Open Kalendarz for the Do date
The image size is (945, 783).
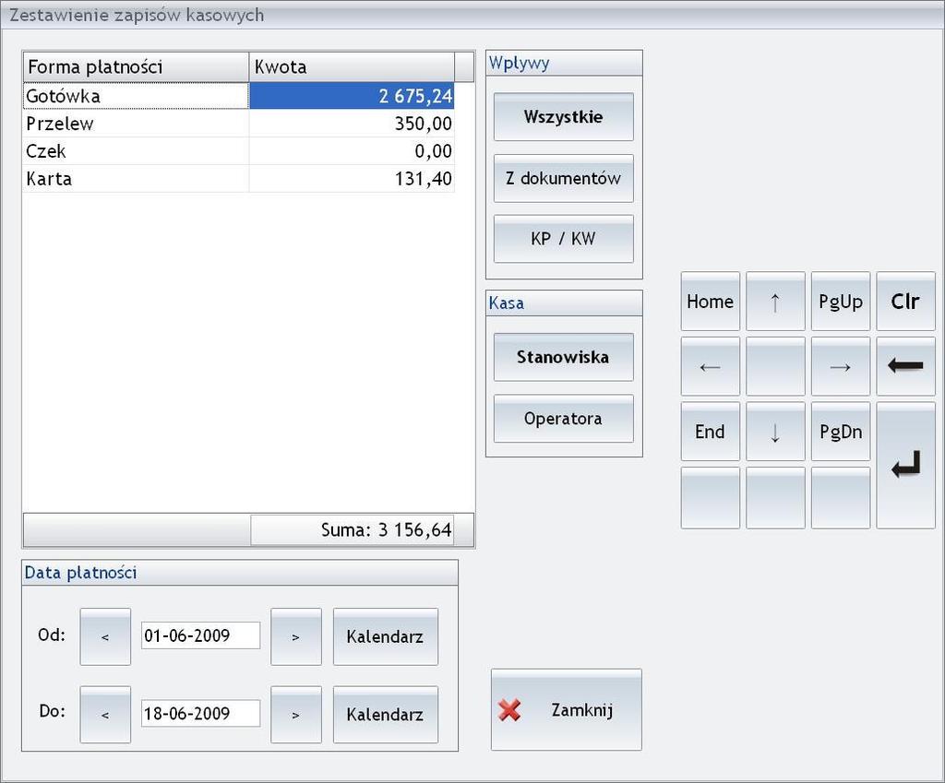tap(386, 715)
